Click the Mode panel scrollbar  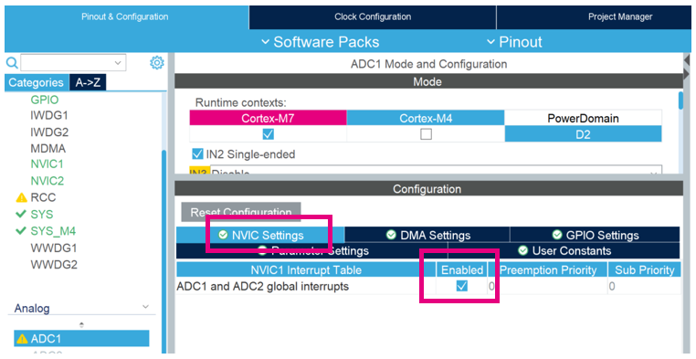[680, 100]
